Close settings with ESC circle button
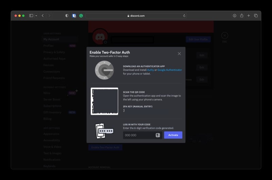The width and height of the screenshot is (272, 180). pyautogui.click(x=225, y=36)
